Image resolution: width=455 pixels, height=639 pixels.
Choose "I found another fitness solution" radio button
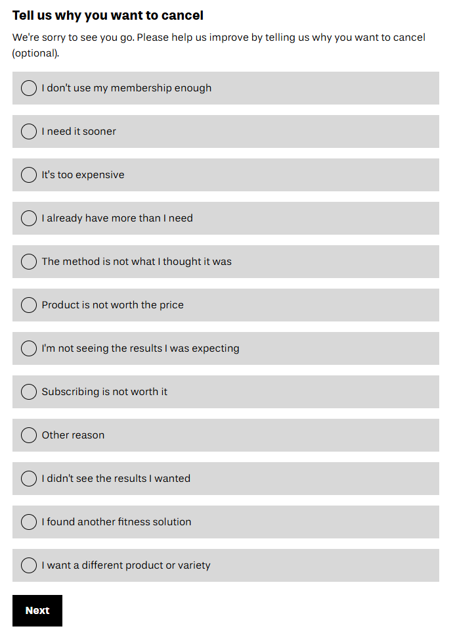[29, 522]
